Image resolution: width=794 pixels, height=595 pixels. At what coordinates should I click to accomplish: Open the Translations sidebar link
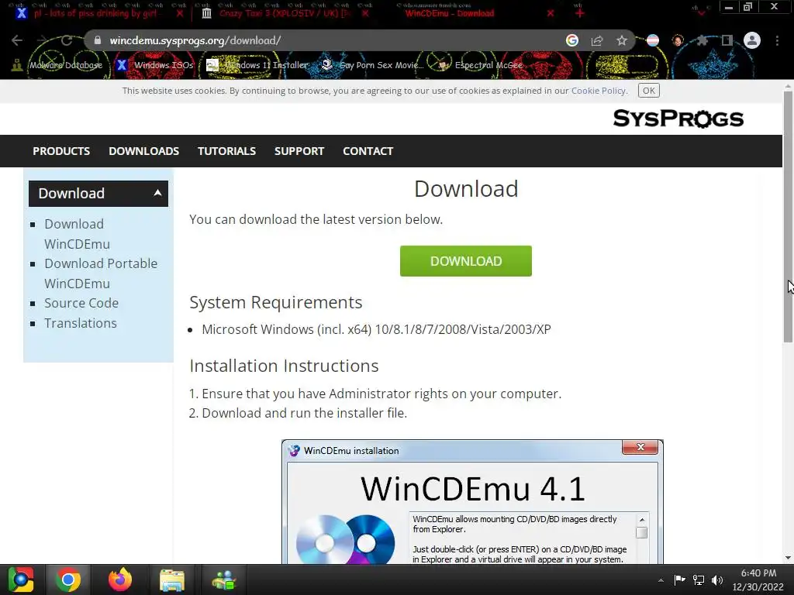pos(81,323)
